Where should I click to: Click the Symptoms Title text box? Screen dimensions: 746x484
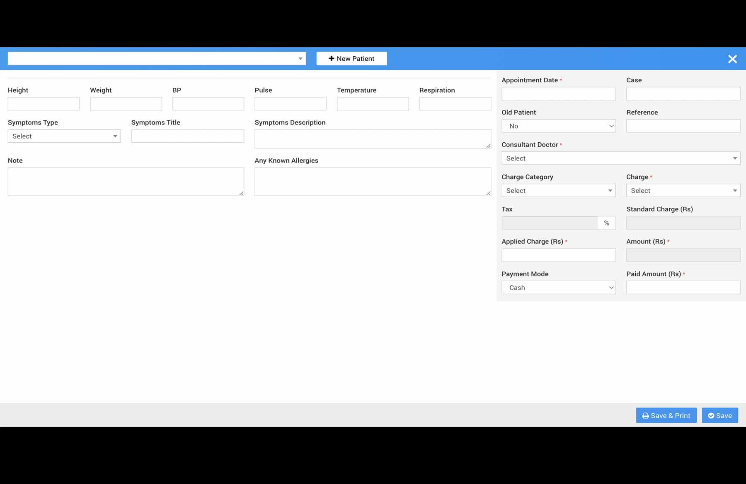187,136
